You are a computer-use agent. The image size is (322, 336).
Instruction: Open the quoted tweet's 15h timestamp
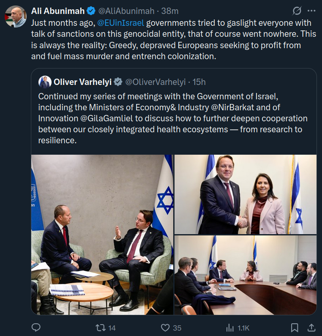tap(196, 82)
